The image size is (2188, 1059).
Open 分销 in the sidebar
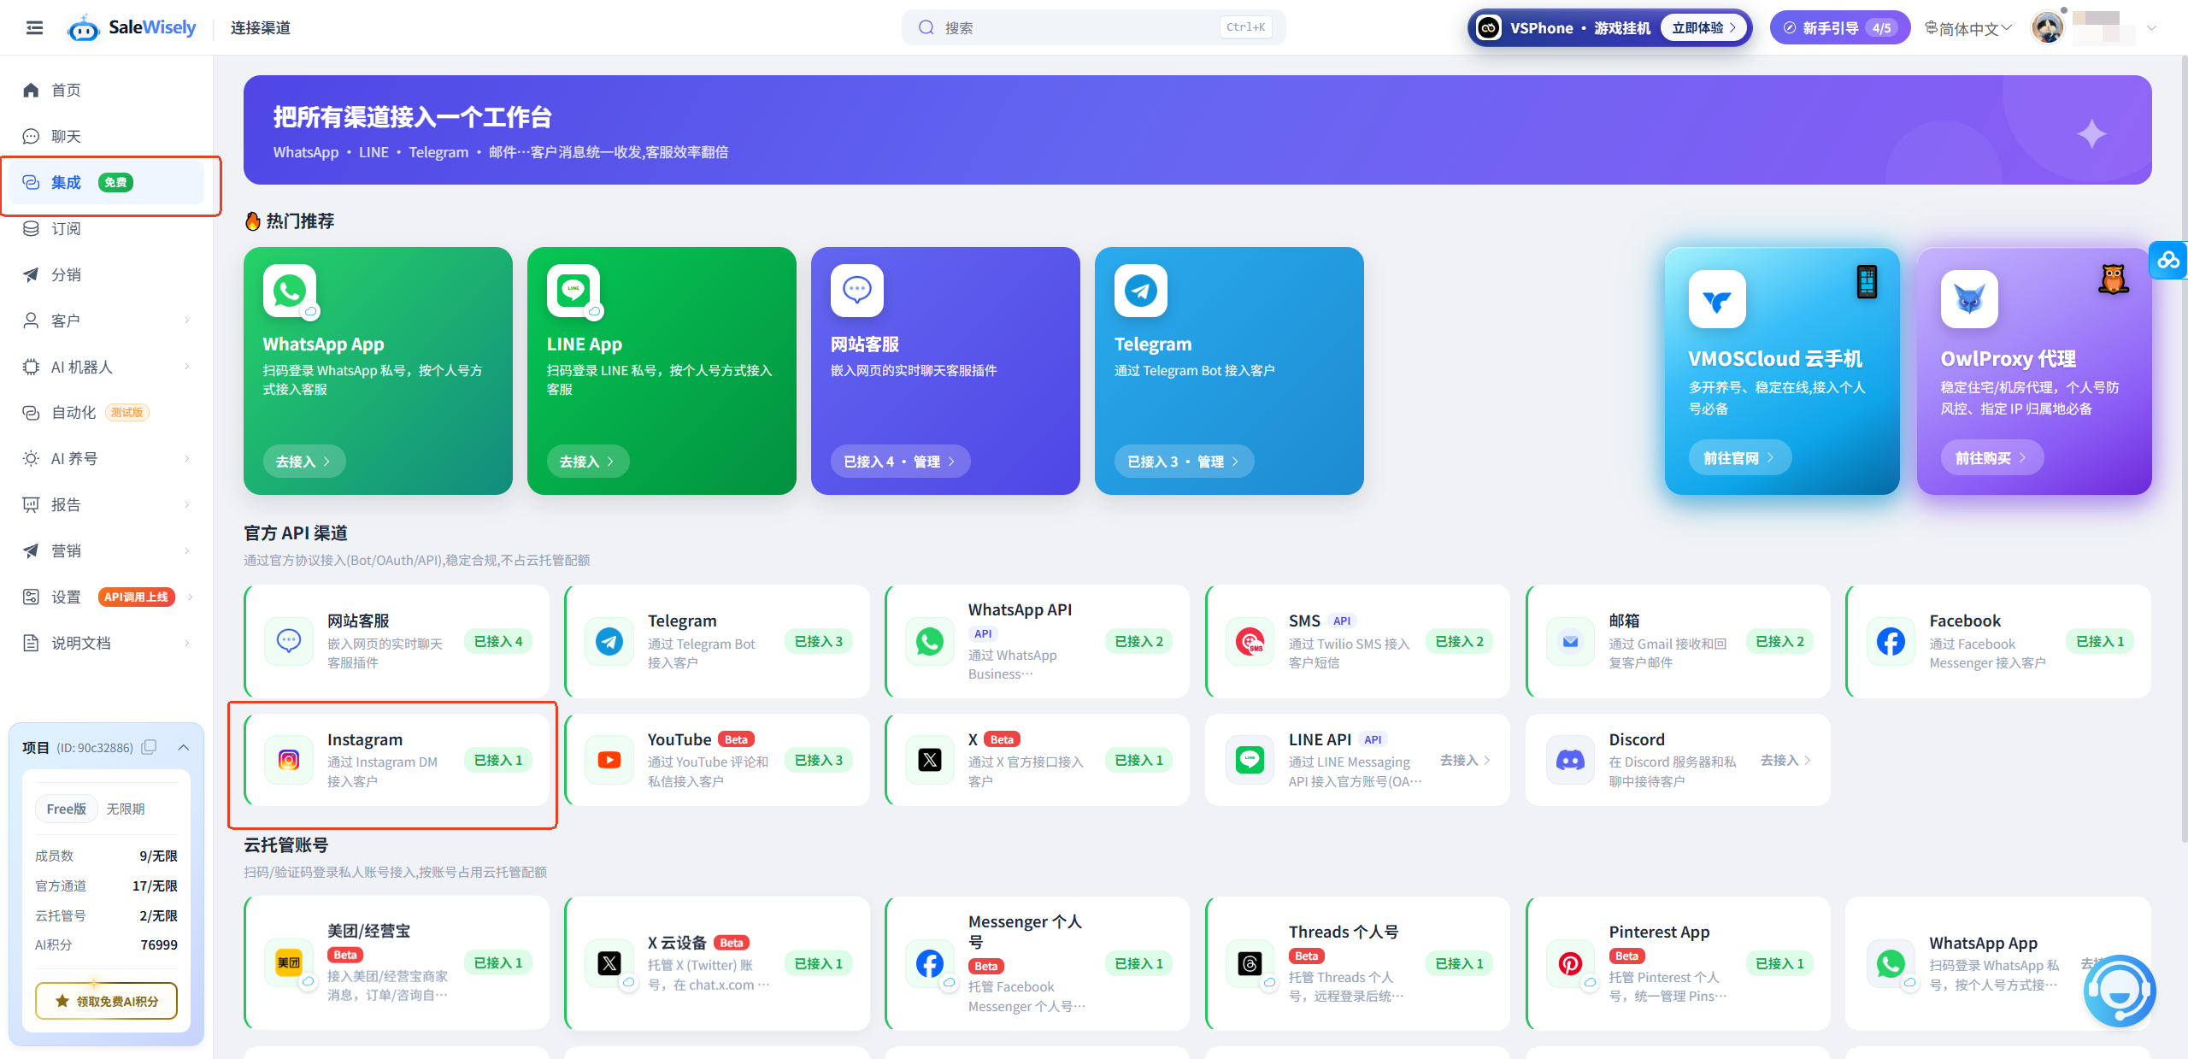point(106,275)
